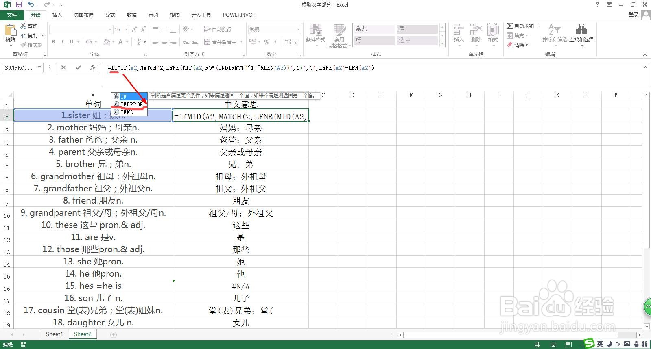Switch to the 公式 Formulas tab

110,15
